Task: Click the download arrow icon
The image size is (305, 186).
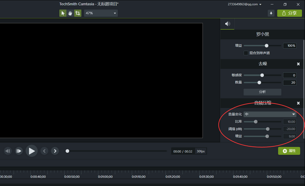Action: click(x=271, y=13)
